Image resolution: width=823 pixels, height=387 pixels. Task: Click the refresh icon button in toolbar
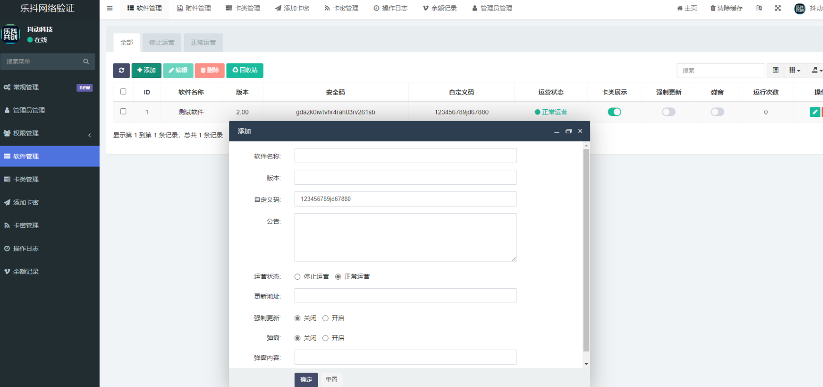point(121,70)
